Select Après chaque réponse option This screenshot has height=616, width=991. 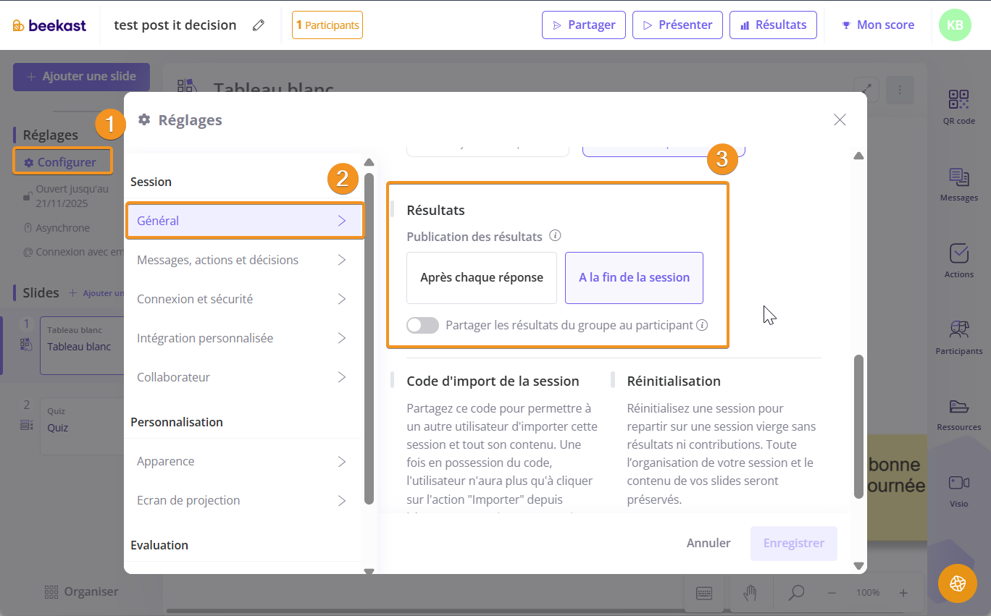pyautogui.click(x=482, y=278)
